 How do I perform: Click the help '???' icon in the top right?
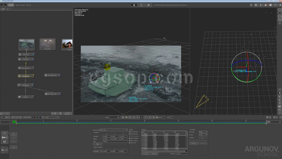point(275,5)
